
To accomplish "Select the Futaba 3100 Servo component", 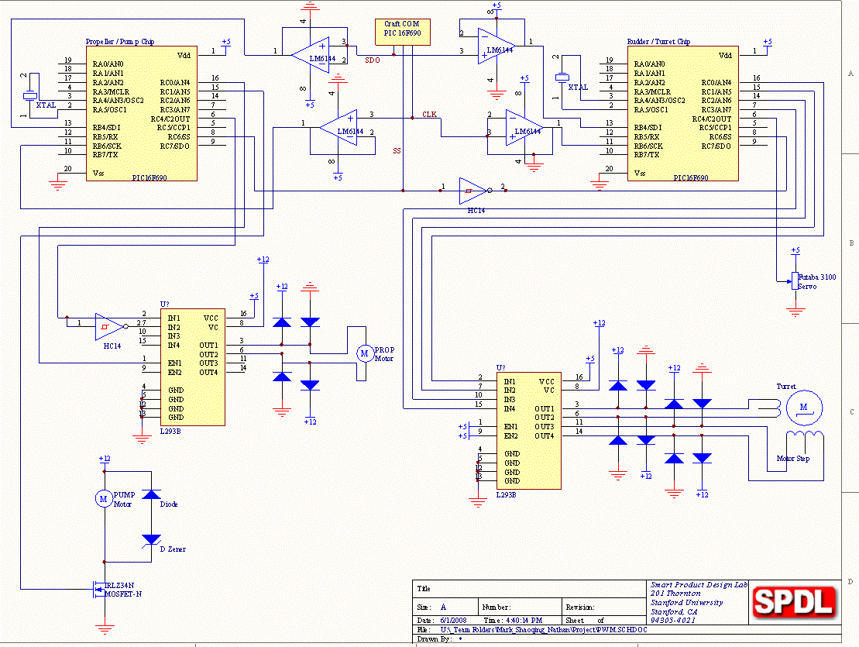I will [x=795, y=281].
